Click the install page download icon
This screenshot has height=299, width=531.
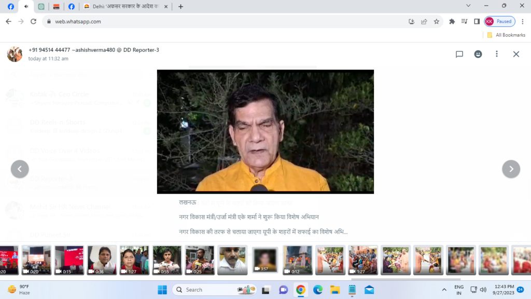[x=411, y=21]
